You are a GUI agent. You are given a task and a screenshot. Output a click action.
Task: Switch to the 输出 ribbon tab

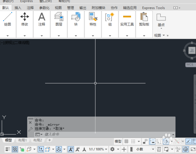pyautogui.click(x=83, y=8)
